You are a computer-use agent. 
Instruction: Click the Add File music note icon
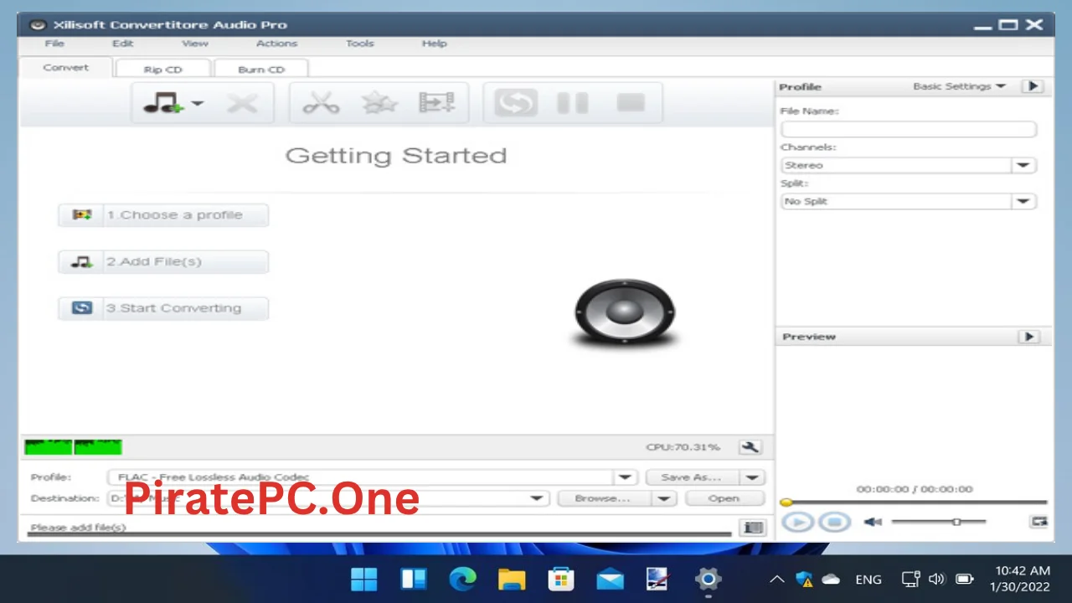pos(163,103)
